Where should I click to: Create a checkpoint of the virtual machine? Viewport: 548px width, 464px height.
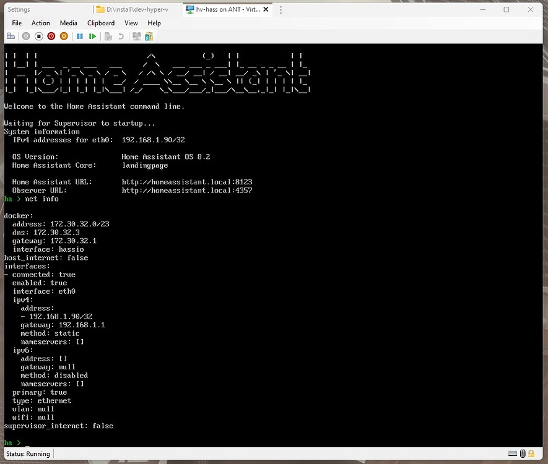tap(108, 37)
